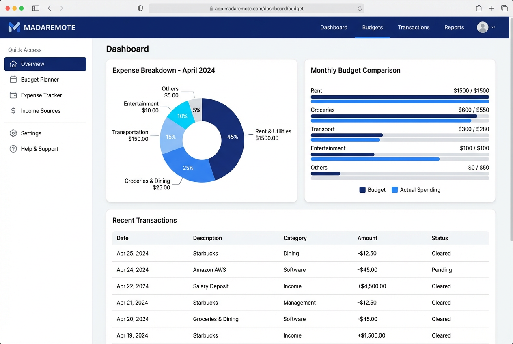
Task: Click the Budgets navigation link
Action: 372,27
